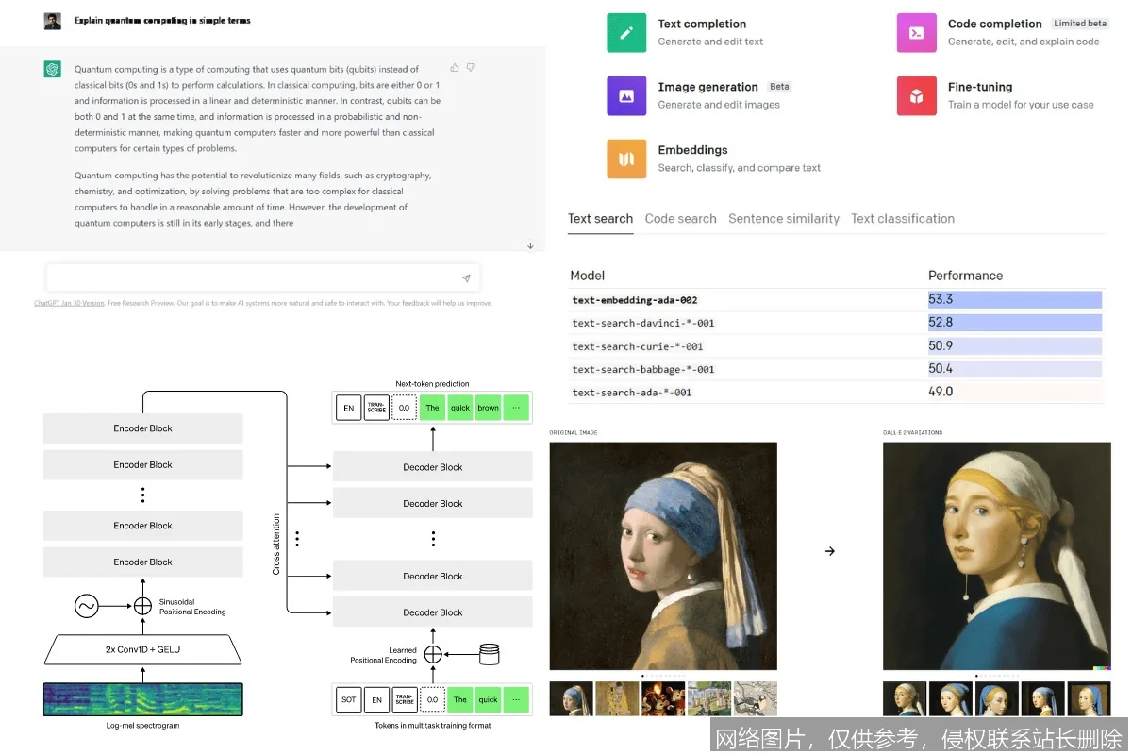Open the orange Embeddings icon

tap(626, 159)
